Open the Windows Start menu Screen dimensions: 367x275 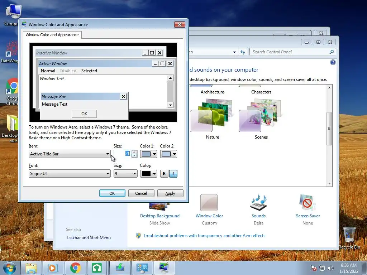pyautogui.click(x=9, y=268)
